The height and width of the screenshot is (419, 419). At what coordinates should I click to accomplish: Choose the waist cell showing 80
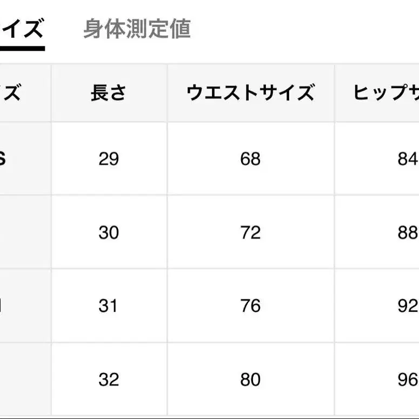tap(250, 380)
